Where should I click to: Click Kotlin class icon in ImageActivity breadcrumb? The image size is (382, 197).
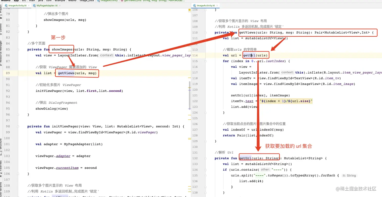(98, 1)
